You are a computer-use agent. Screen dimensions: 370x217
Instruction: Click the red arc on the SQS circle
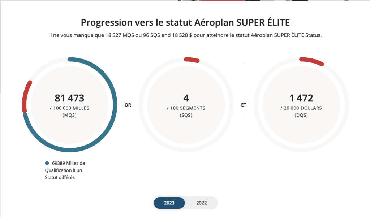point(191,60)
